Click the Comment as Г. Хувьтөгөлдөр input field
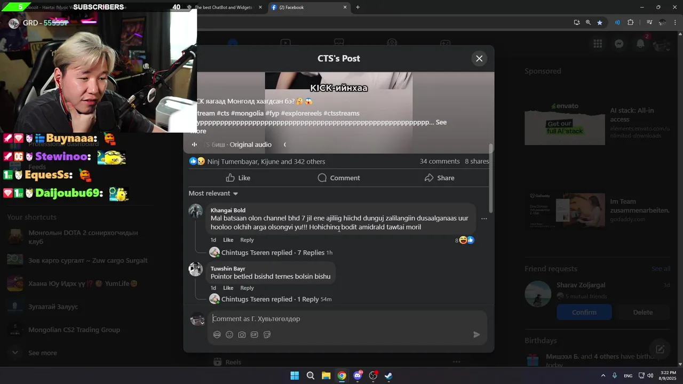 pos(341,318)
